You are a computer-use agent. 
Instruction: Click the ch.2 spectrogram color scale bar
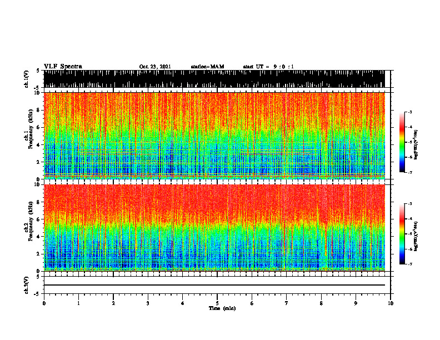pos(402,234)
